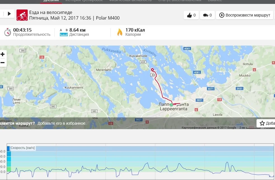The width and height of the screenshot is (275, 180).
Task: Zoom in the map with plus button
Action: tap(3, 55)
